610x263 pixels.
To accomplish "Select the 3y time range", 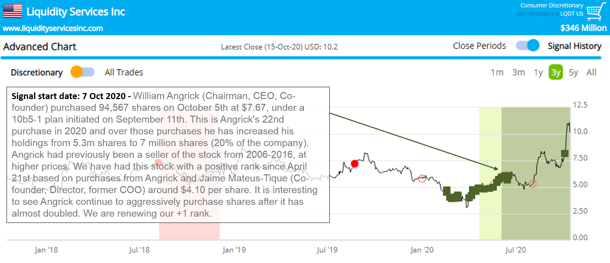I will coord(555,72).
